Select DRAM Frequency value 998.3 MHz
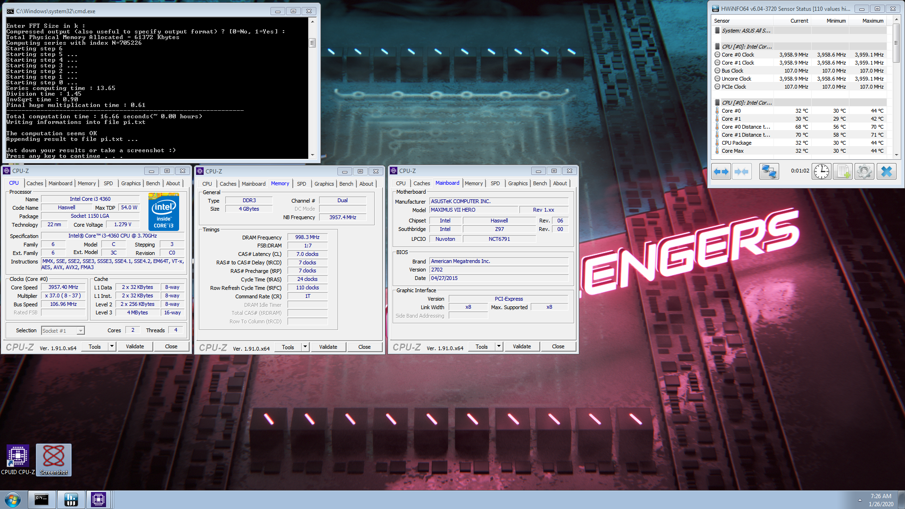Viewport: 905px width, 509px height. (x=307, y=237)
